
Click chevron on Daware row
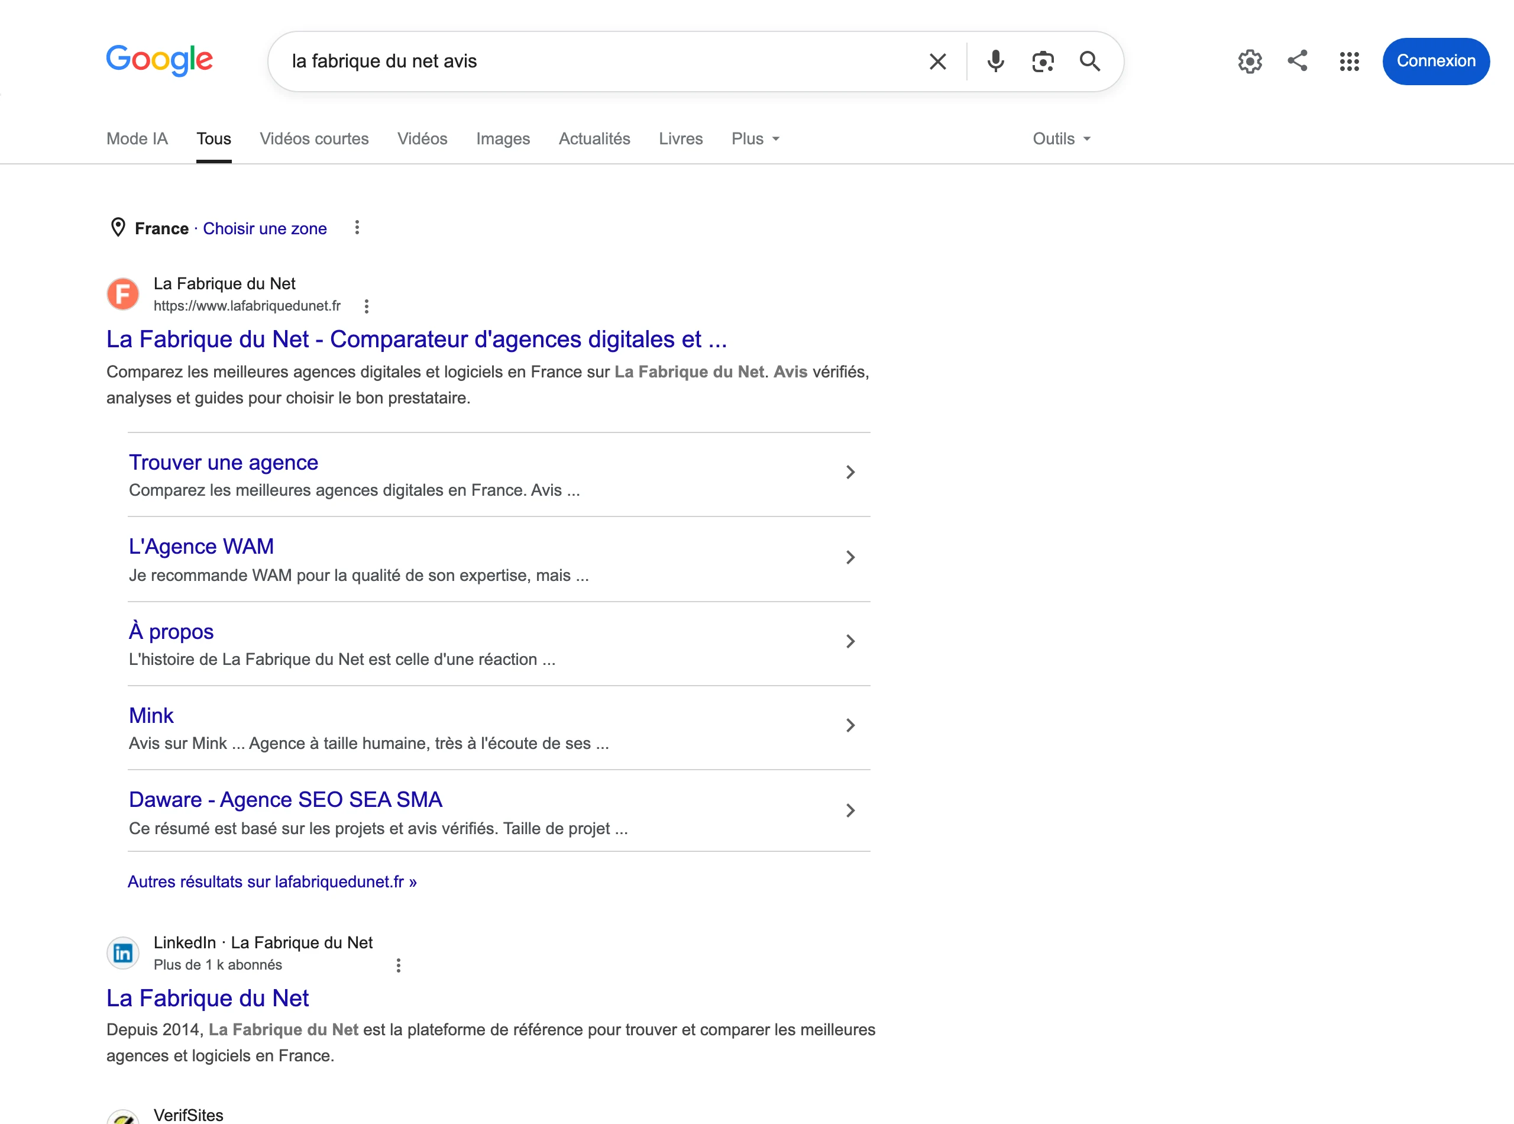pos(850,810)
